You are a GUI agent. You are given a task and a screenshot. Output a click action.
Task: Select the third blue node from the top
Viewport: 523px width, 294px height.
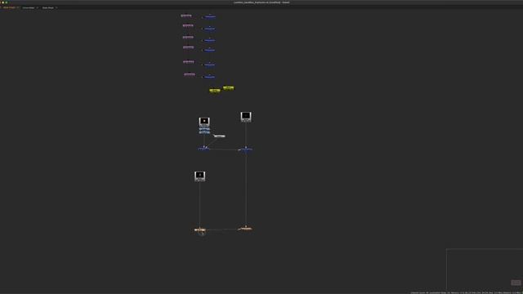[209, 40]
